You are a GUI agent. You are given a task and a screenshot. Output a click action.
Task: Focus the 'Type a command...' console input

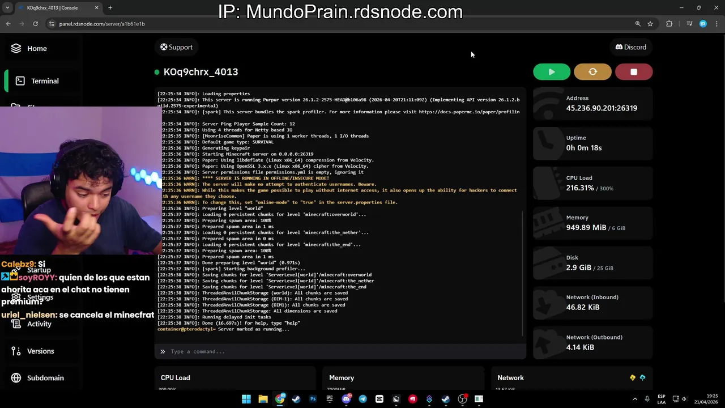(340, 351)
